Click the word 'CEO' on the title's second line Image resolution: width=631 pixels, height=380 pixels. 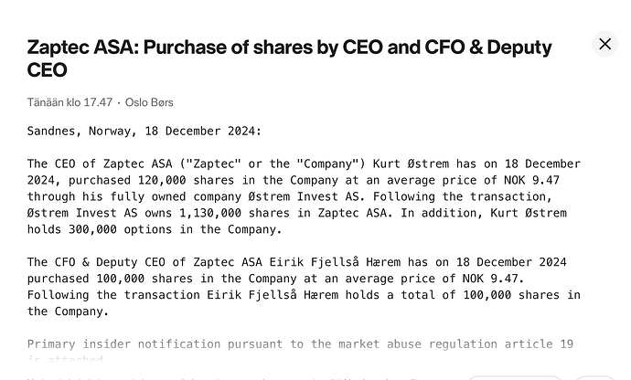(x=47, y=70)
